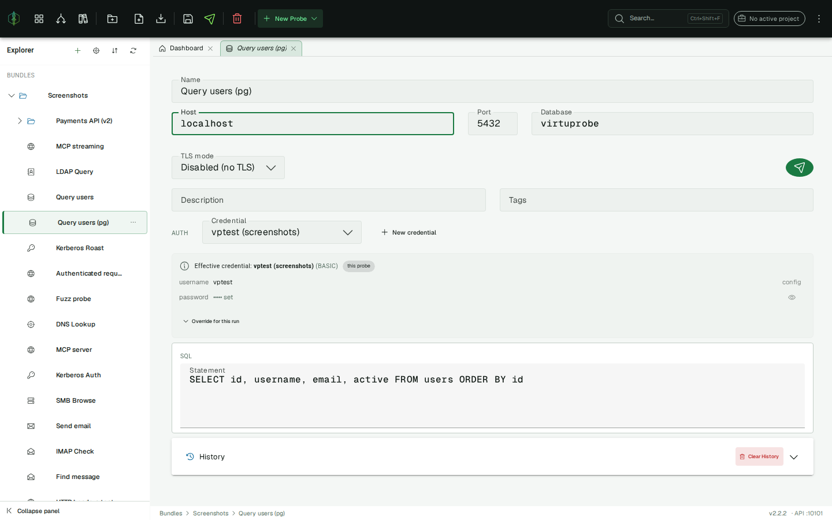Click the SQL Statement text area

(x=492, y=396)
